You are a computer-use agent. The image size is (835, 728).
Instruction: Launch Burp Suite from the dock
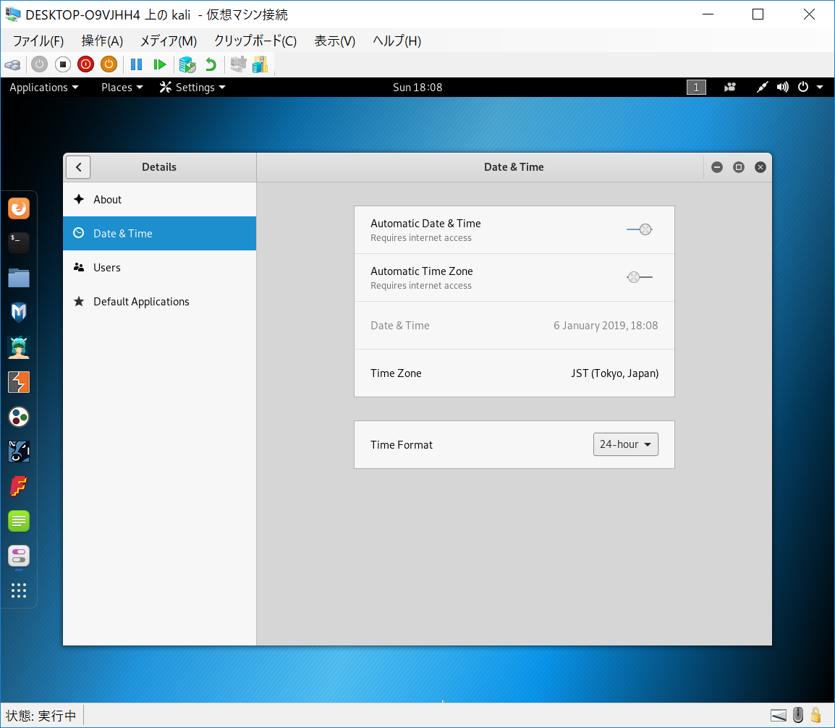click(x=19, y=382)
